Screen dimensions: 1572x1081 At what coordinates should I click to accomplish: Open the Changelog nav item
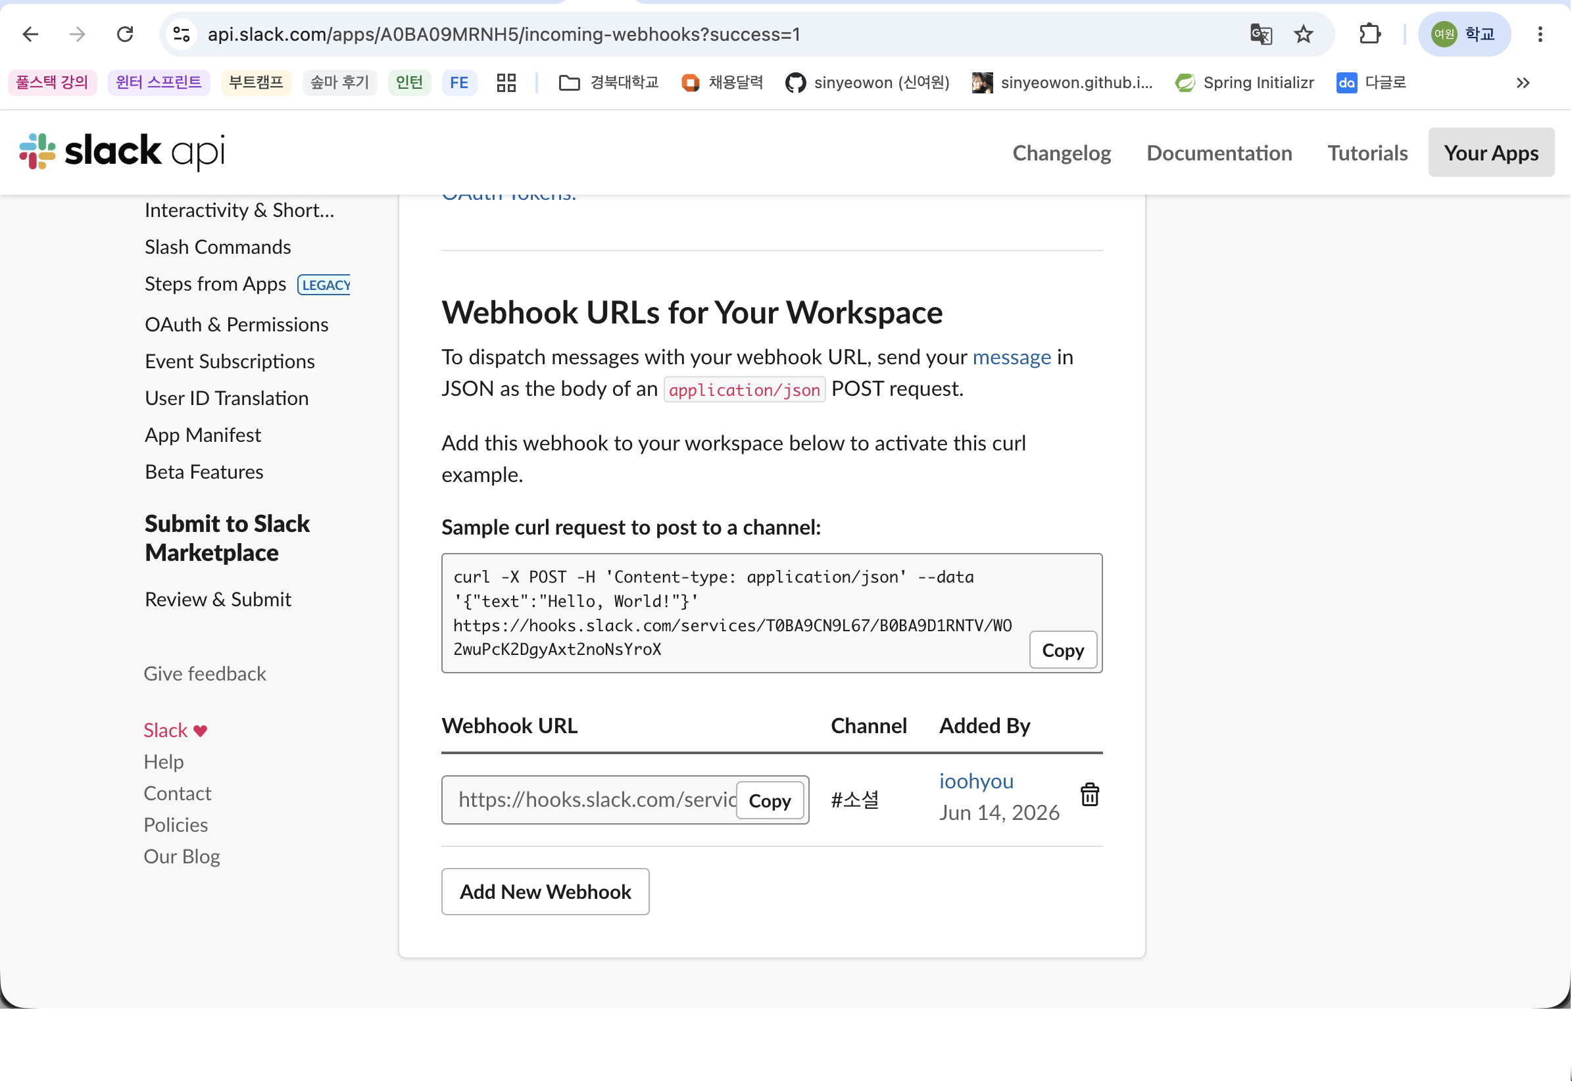[x=1062, y=153]
